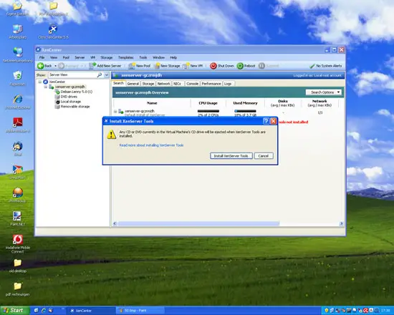Click the Add New Server toolbar icon
Image resolution: width=394 pixels, height=315 pixels.
click(x=92, y=66)
